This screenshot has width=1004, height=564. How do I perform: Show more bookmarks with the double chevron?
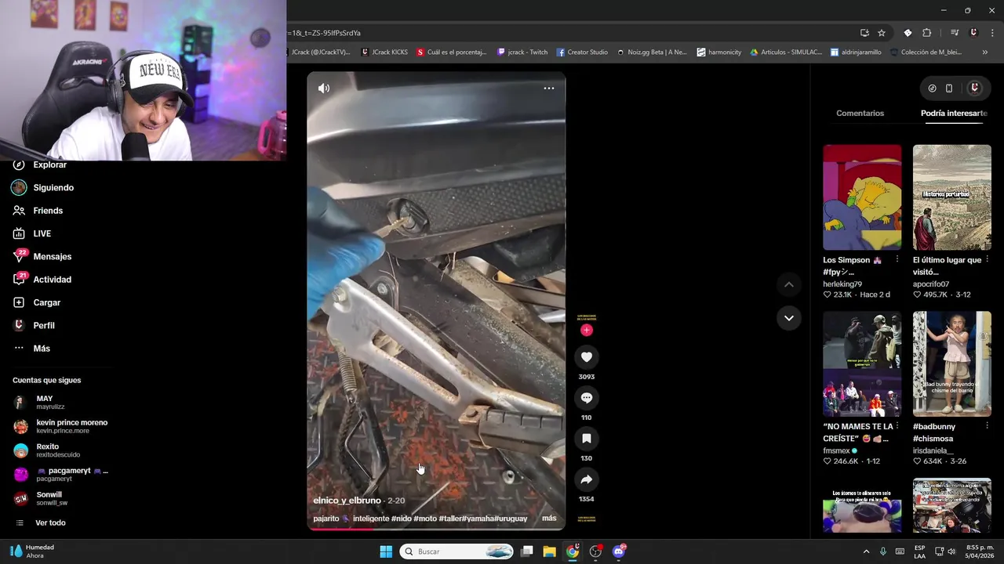(985, 52)
